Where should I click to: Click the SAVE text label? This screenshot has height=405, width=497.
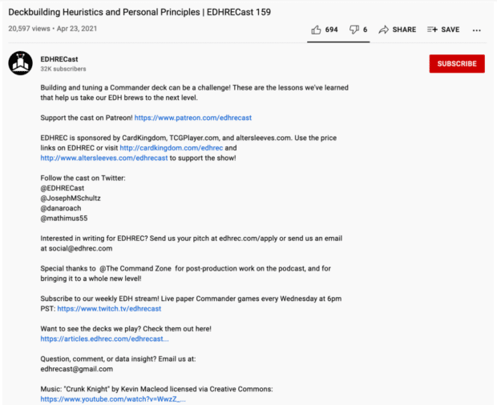tap(450, 30)
